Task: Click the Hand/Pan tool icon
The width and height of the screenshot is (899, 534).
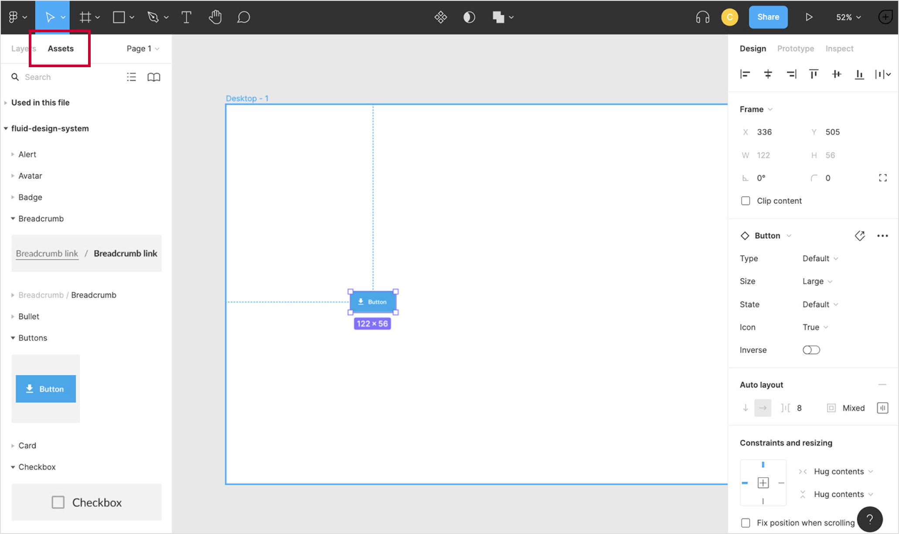Action: pos(215,17)
